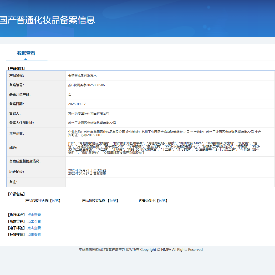This screenshot has height=275, width=275.
Task: View 电子标签 via 点击查看
Action: click(34, 228)
